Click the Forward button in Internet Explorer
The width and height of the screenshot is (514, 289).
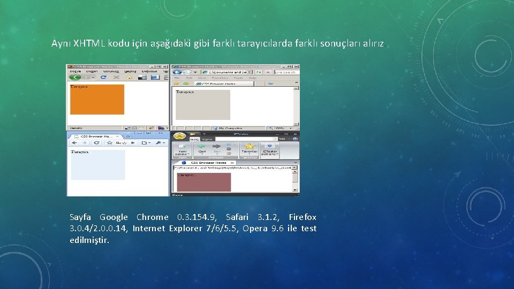[187, 72]
